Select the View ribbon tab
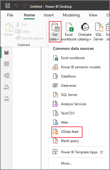The width and height of the screenshot is (110, 170). tap(93, 15)
